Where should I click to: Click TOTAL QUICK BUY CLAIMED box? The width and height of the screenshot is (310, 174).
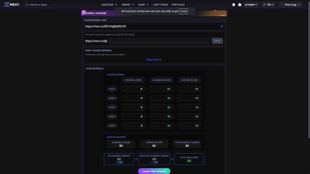click(x=187, y=144)
